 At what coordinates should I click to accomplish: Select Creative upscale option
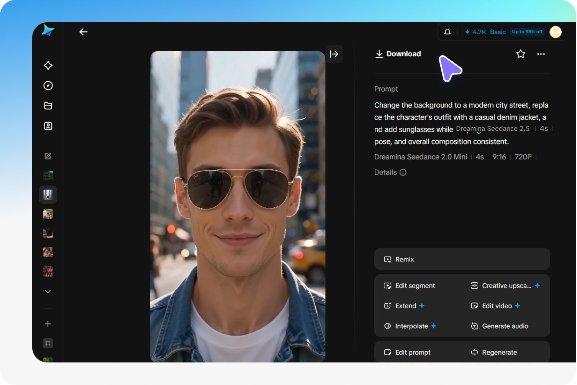pyautogui.click(x=505, y=286)
